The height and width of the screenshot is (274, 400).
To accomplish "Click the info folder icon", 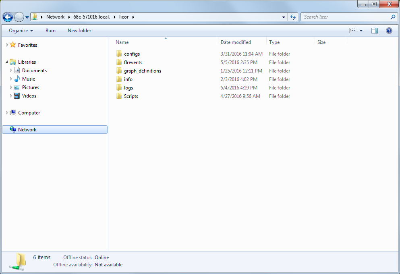I will tap(119, 79).
